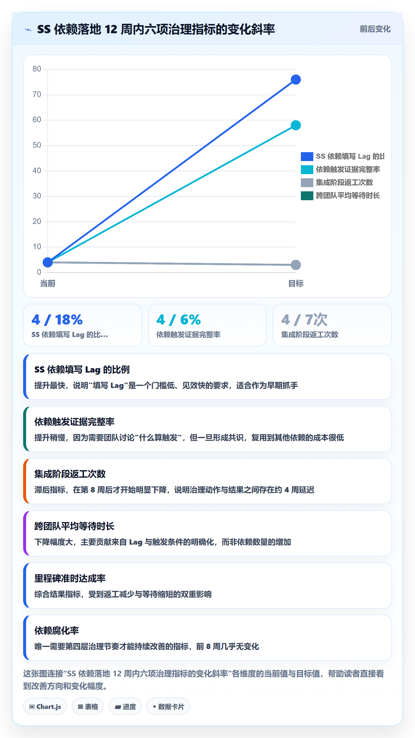415x738 pixels.
Task: Click the footer caption starting 这张图连接
Action: 203,680
